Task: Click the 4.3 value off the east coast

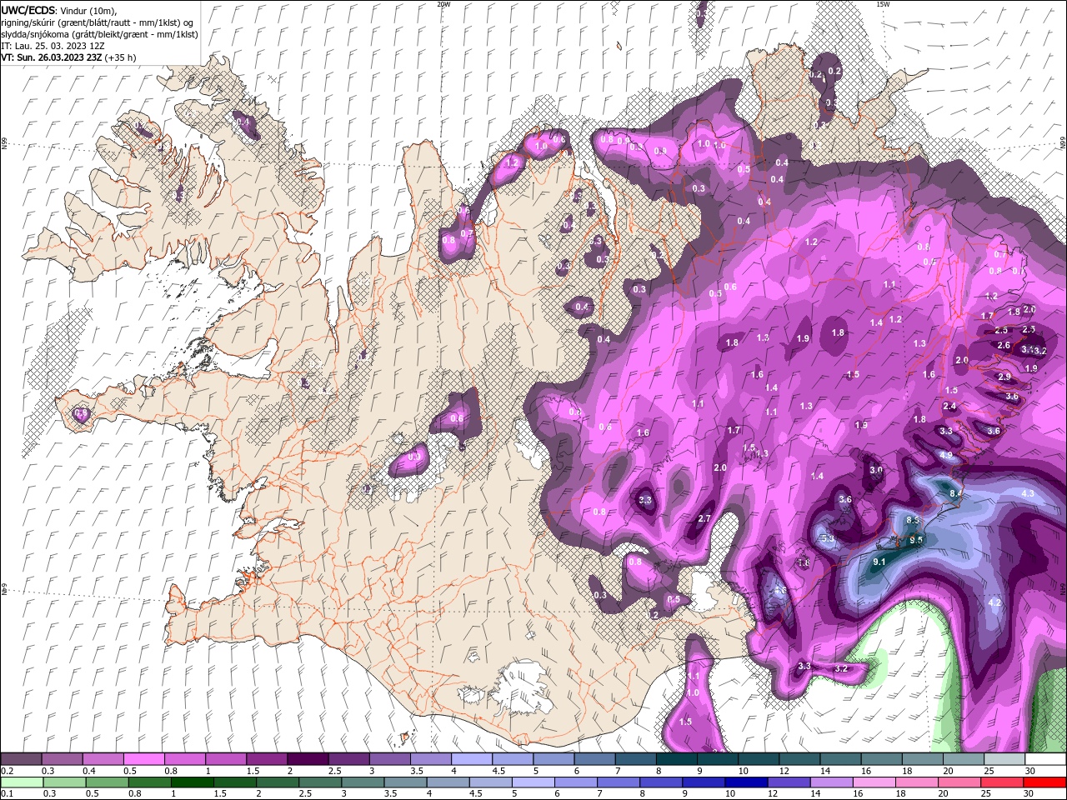Action: pos(1027,493)
